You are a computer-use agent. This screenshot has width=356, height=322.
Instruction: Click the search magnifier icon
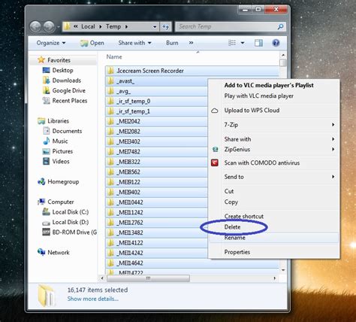tap(280, 26)
